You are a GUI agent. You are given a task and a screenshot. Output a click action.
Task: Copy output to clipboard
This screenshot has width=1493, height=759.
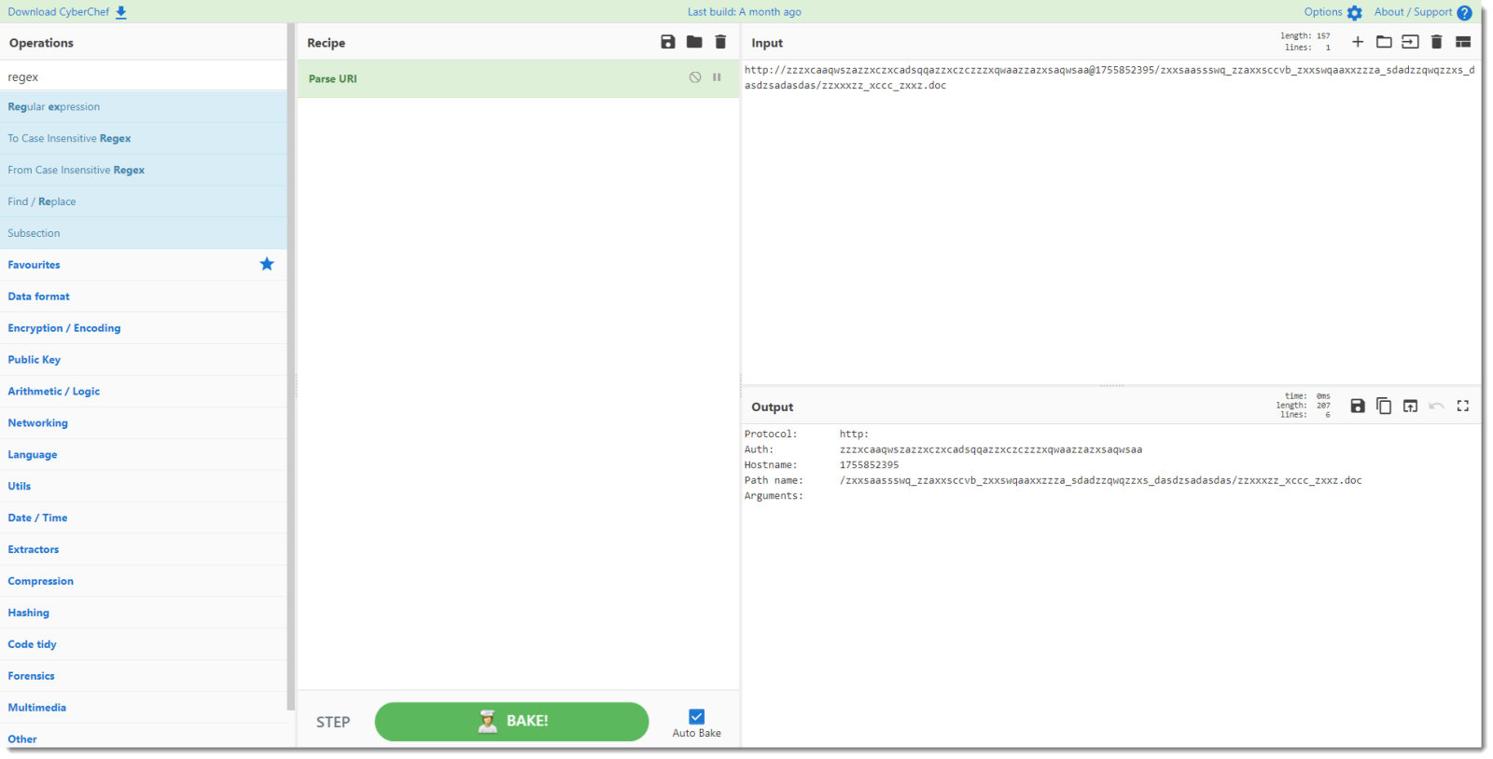click(1384, 406)
